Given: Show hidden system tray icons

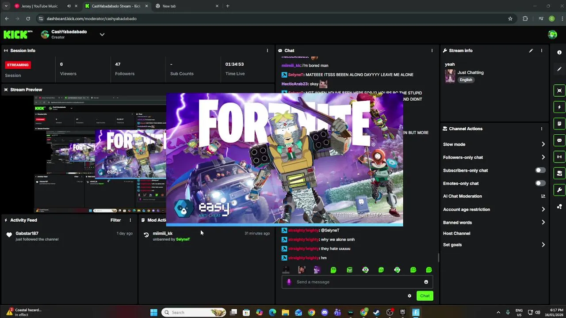Looking at the screenshot, I should click(x=498, y=312).
